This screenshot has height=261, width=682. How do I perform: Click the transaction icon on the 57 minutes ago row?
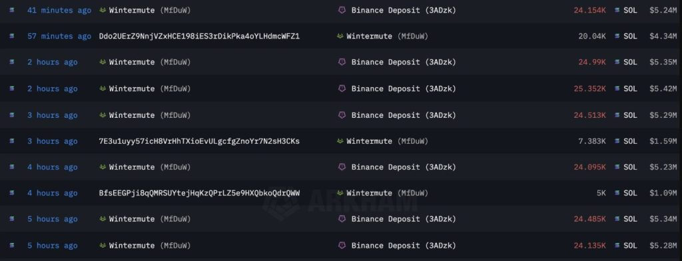tap(11, 36)
